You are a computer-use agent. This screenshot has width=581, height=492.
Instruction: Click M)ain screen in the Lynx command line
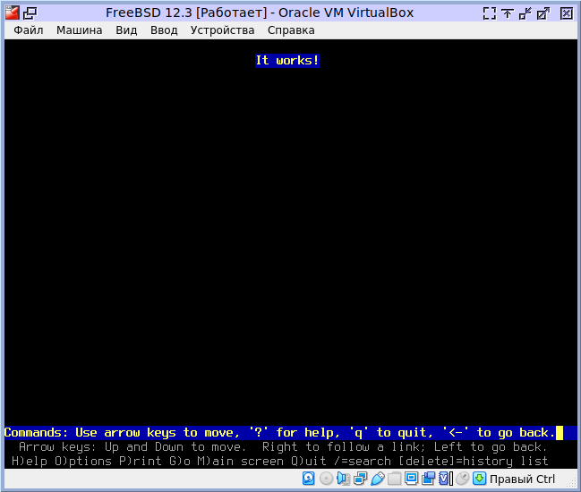pos(241,461)
